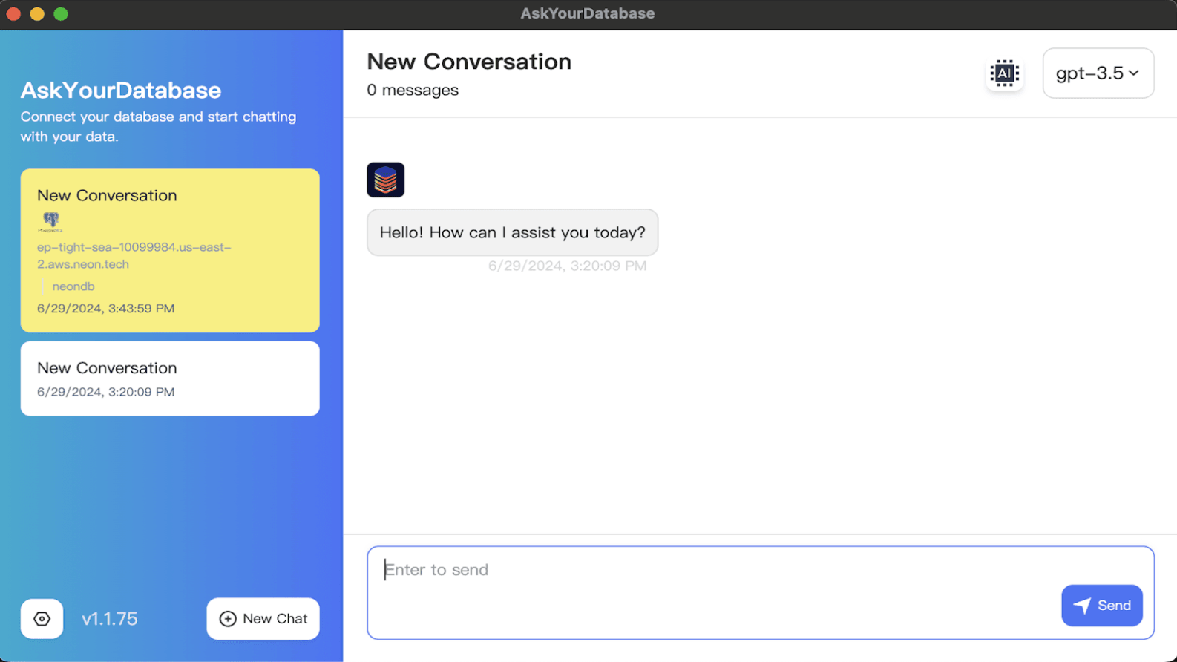
Task: Click the neondb database name label
Action: 73,286
